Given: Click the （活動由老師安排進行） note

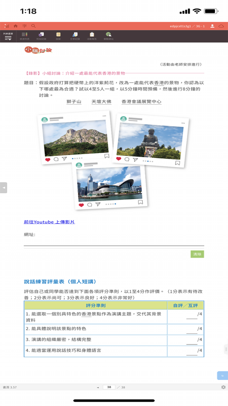Looking at the screenshot, I should [181, 64].
